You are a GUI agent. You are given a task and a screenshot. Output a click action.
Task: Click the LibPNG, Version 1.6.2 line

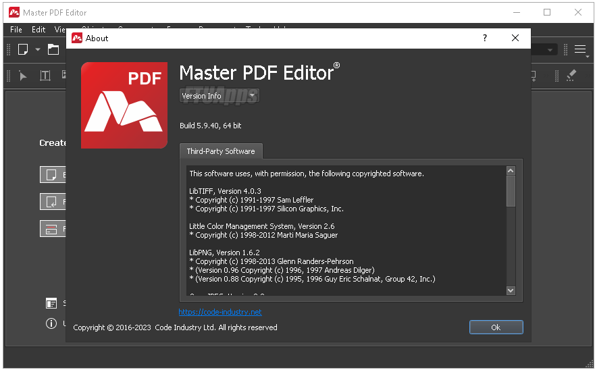pyautogui.click(x=224, y=253)
